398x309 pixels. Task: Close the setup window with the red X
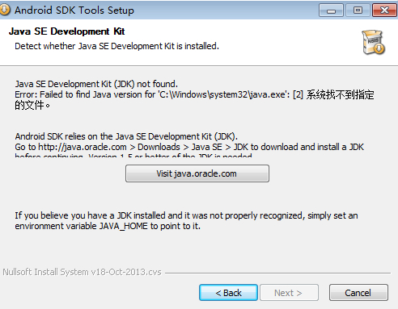click(384, 10)
